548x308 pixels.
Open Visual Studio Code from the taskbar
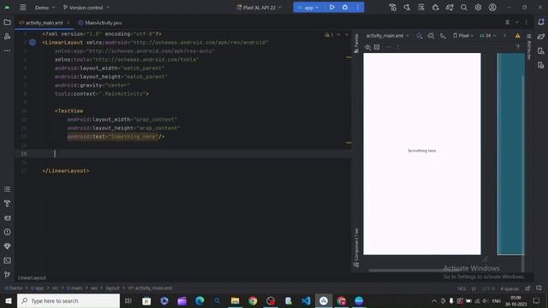coord(306,300)
